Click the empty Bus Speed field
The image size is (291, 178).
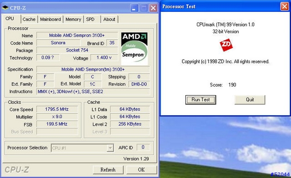pos(57,132)
